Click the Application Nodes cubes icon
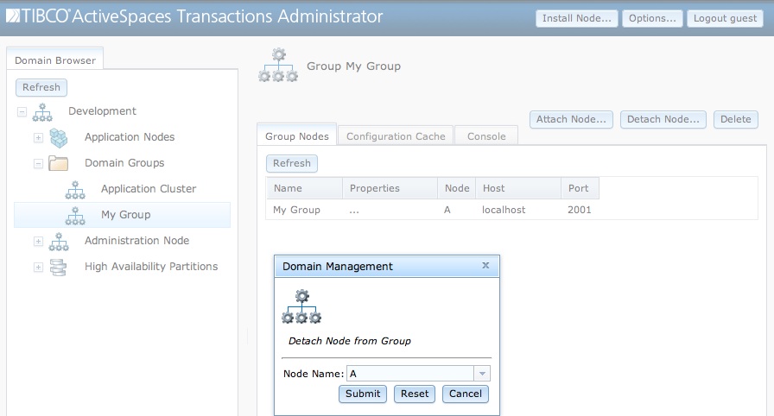The height and width of the screenshot is (416, 774). 59,138
